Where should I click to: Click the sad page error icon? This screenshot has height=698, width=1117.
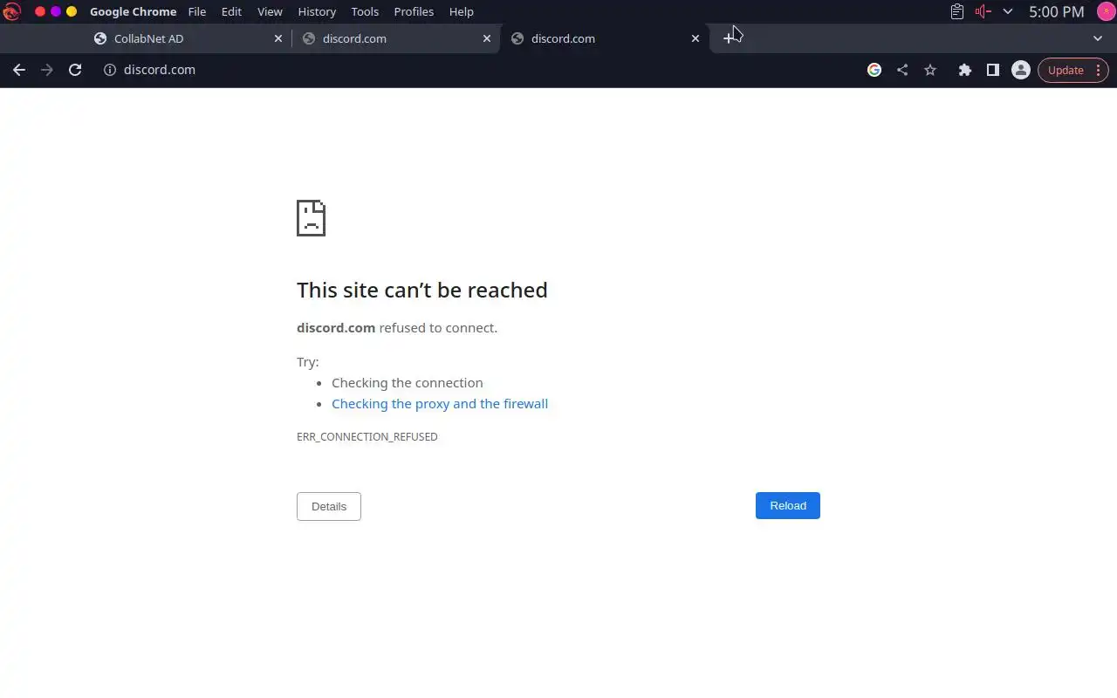(x=311, y=218)
